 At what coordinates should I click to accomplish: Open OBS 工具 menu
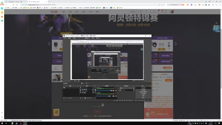[x=93, y=38]
